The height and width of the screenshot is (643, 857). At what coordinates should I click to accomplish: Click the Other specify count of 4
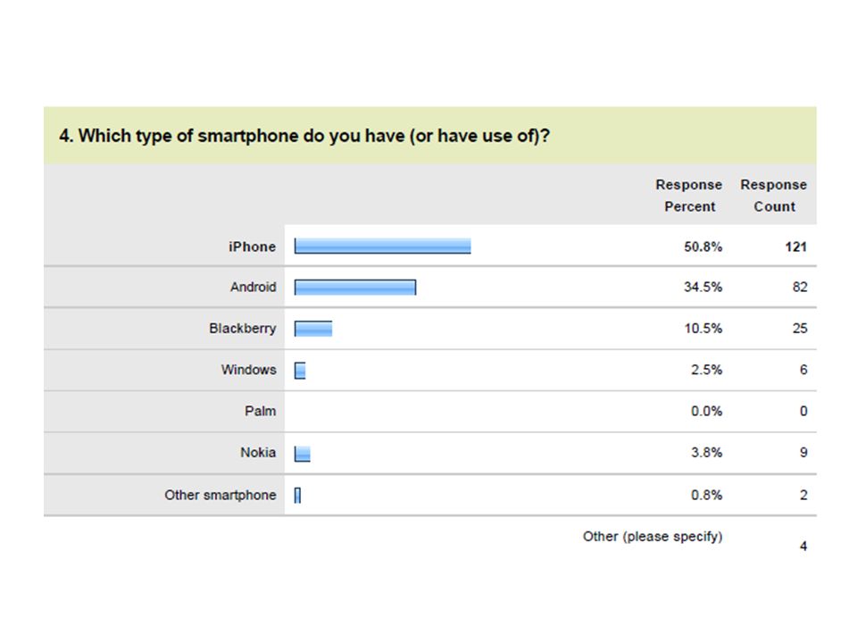(803, 546)
